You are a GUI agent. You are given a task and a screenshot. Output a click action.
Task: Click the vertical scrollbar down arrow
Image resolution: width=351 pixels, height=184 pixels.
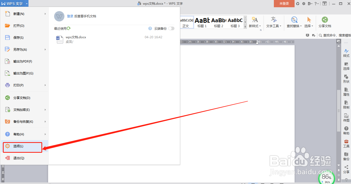(338, 165)
